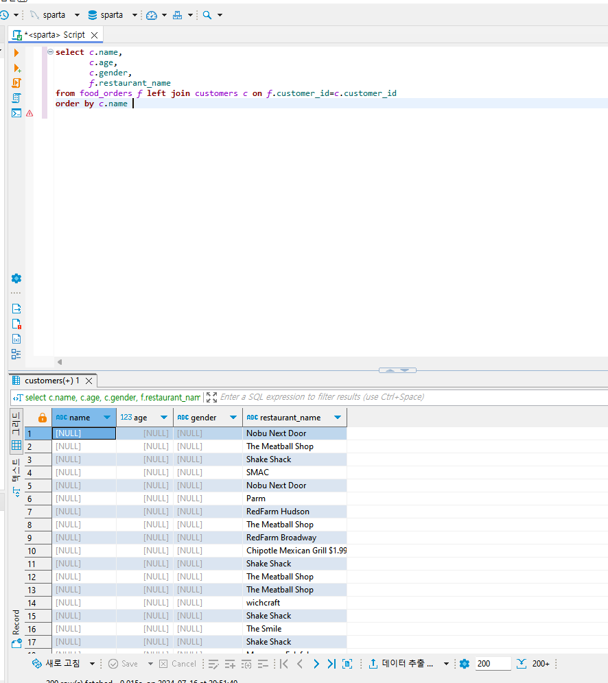608x683 pixels.
Task: Click the page icon with red badge
Action: pos(16,324)
